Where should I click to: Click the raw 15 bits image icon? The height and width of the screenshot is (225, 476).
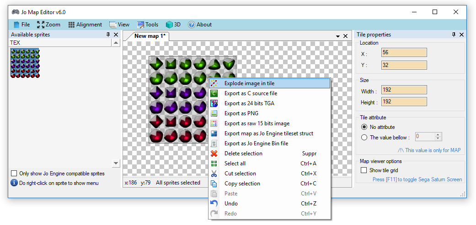[214, 123]
